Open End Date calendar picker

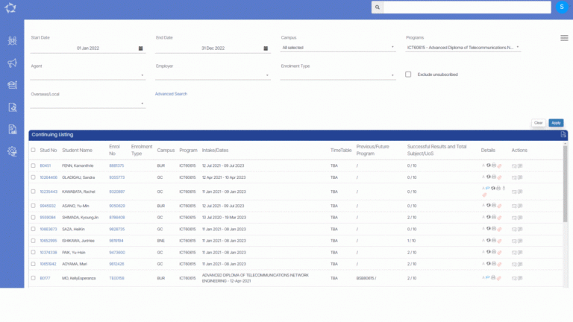266,48
